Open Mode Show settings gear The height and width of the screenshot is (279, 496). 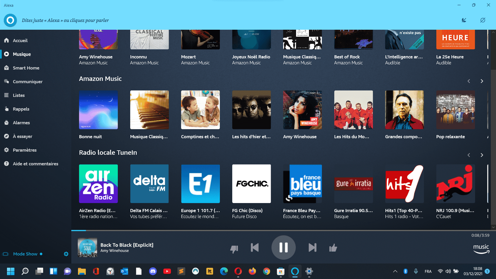click(x=66, y=254)
